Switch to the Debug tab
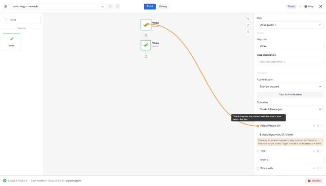 pyautogui.click(x=163, y=7)
